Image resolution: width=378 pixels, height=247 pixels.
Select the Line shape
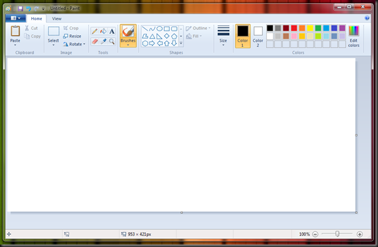pos(145,29)
